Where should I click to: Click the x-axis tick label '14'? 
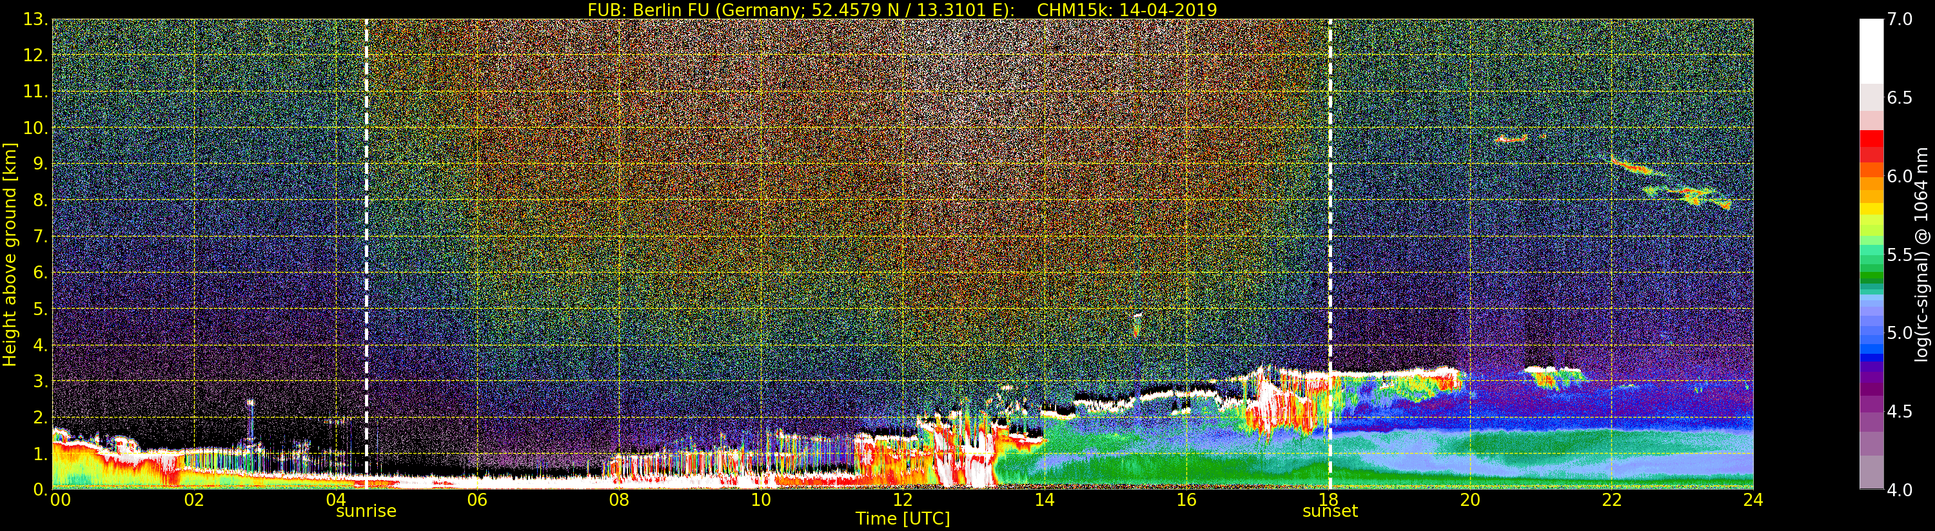click(x=1044, y=500)
